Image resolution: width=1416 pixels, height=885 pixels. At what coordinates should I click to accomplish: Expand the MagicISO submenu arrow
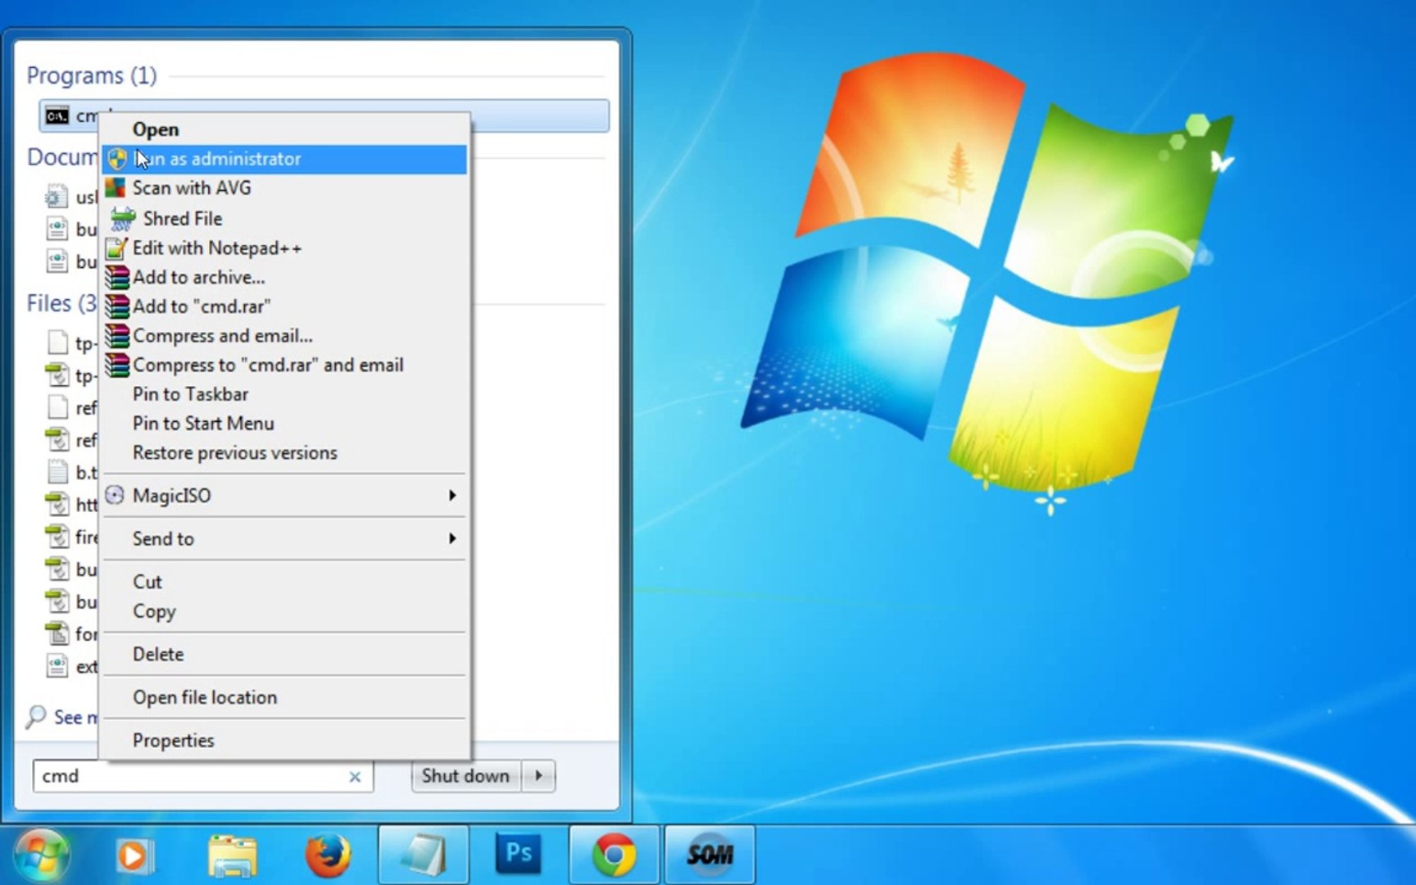[x=452, y=496]
